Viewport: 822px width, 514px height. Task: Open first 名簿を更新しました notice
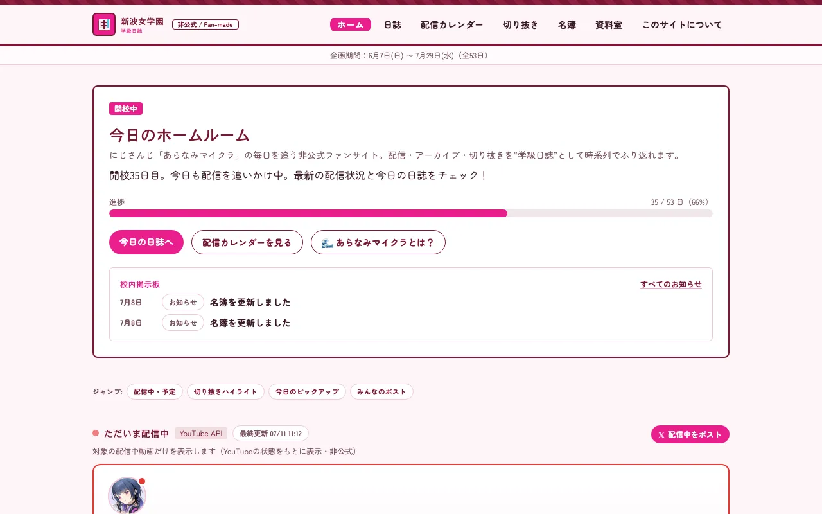point(250,302)
